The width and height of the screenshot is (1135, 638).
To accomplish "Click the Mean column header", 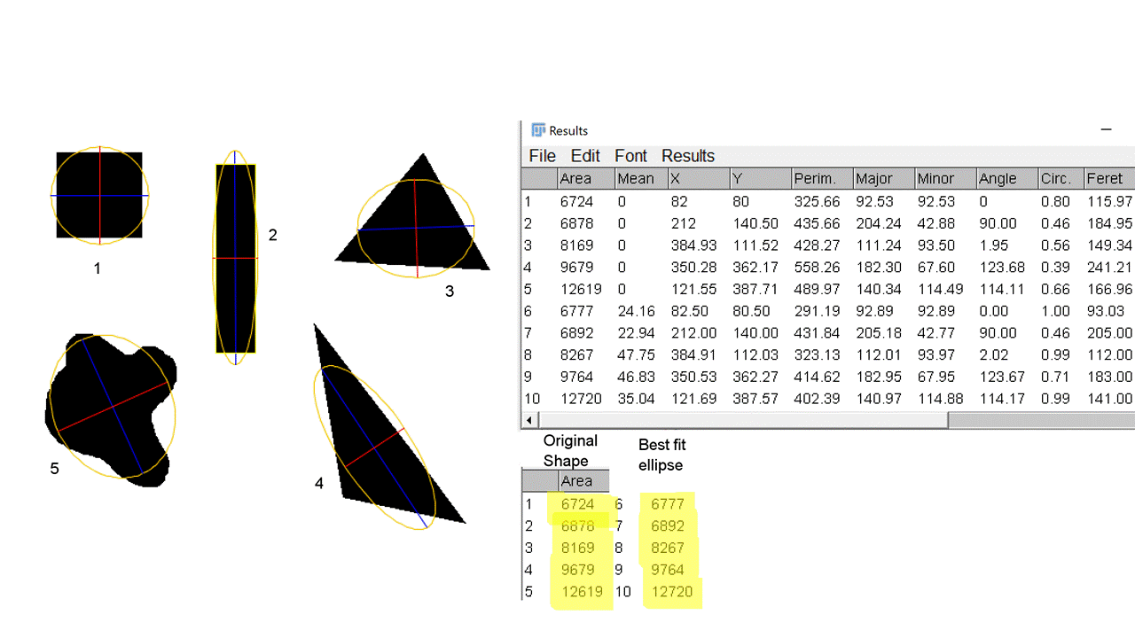I will click(x=636, y=179).
